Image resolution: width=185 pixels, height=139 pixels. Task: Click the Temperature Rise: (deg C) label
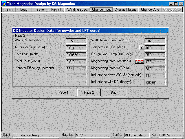click(109, 47)
